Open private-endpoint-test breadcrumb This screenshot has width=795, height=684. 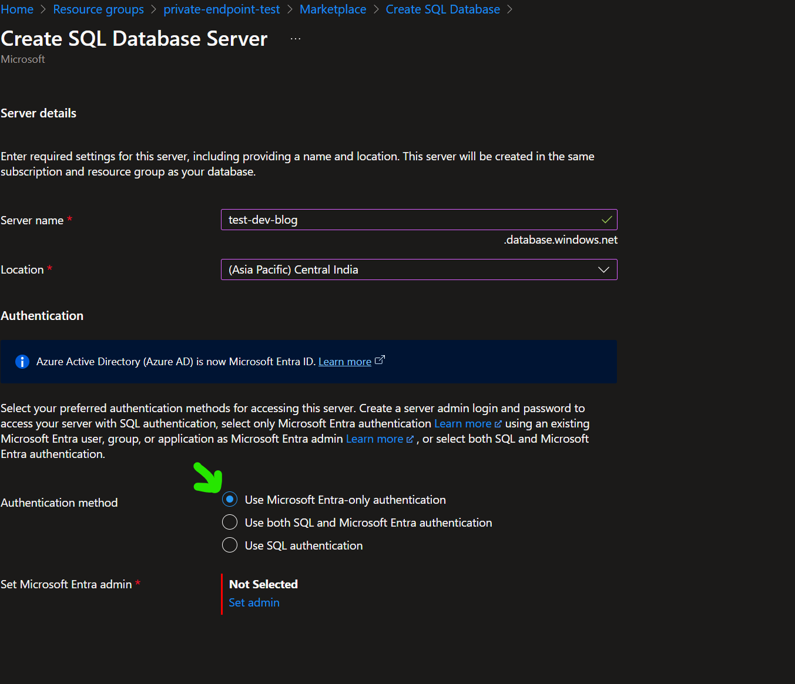pos(222,9)
